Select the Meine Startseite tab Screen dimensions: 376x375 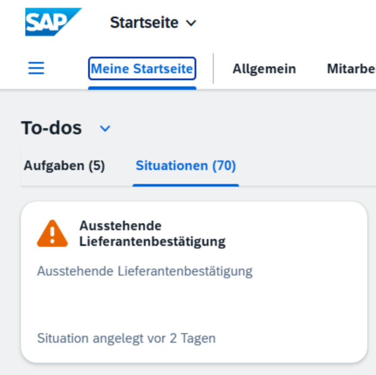[142, 68]
